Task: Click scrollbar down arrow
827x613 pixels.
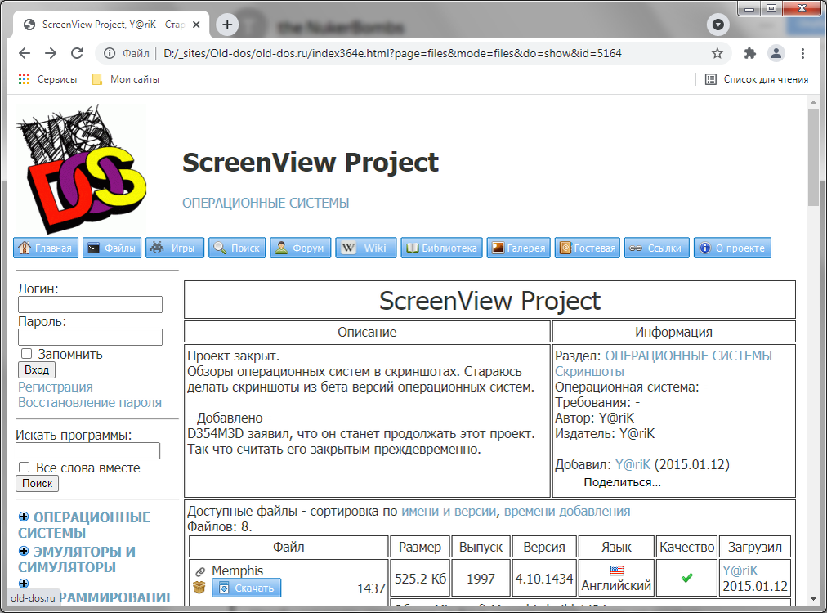Action: click(813, 599)
